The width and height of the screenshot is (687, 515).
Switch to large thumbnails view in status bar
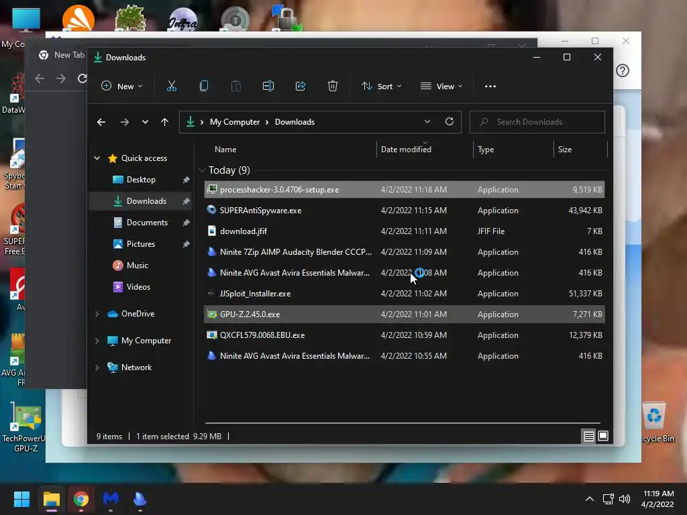[x=603, y=436]
